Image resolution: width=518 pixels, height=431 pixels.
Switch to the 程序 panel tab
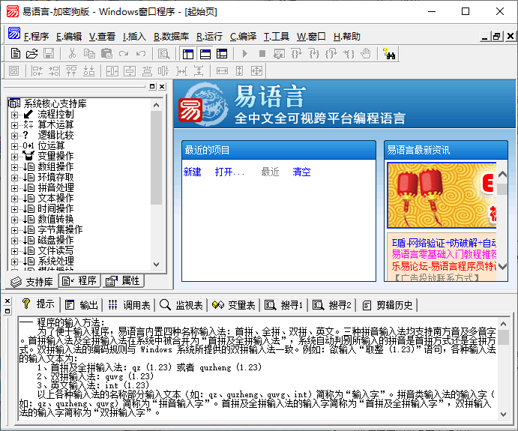pyautogui.click(x=79, y=281)
